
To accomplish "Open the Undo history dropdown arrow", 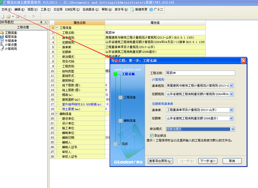I will [29, 17].
